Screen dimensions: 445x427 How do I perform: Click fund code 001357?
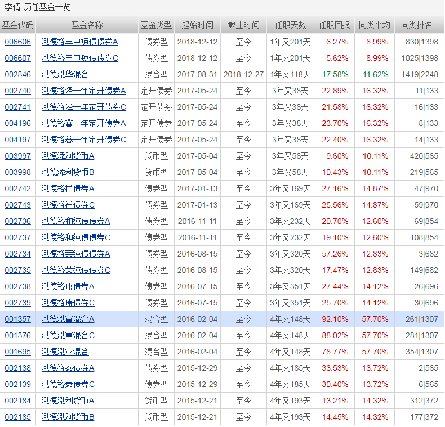(17, 319)
